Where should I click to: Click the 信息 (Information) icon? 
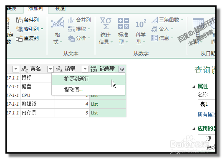(154, 38)
